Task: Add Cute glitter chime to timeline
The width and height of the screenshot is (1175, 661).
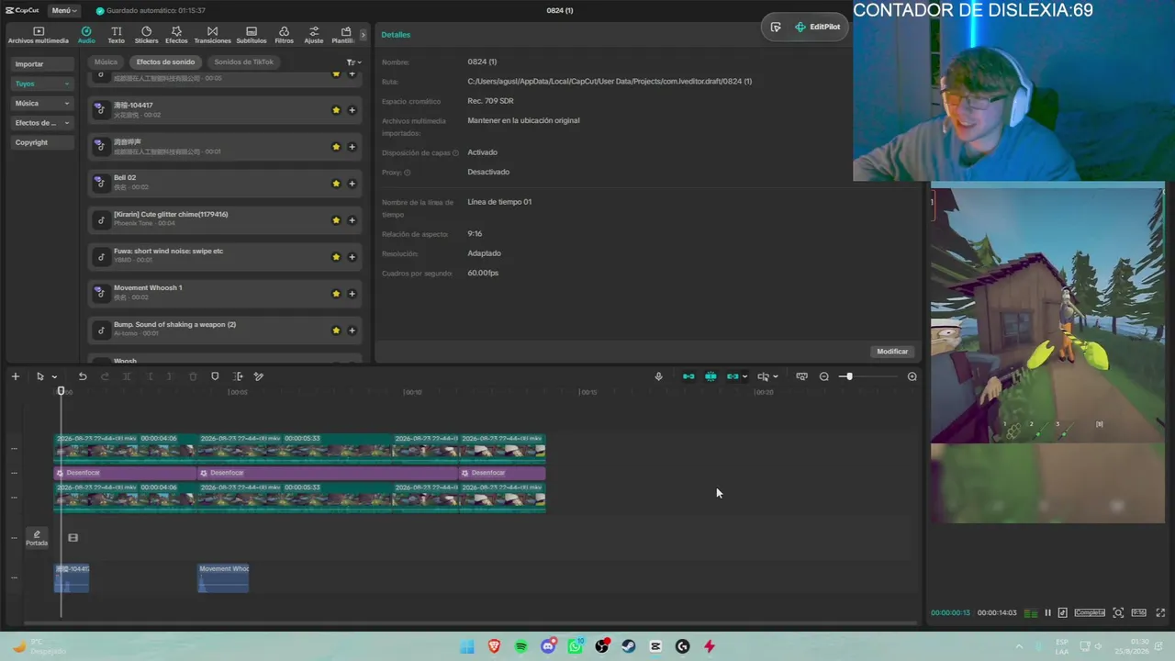Action: [x=352, y=220]
